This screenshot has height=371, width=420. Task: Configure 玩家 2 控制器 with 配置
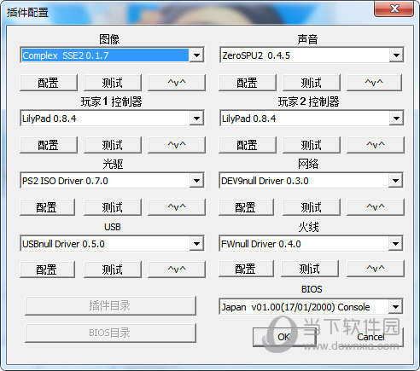248,145
